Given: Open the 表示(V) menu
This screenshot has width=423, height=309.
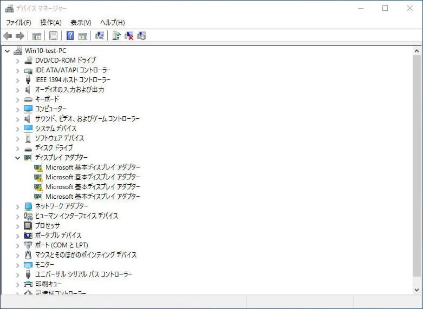Looking at the screenshot, I should pos(81,23).
